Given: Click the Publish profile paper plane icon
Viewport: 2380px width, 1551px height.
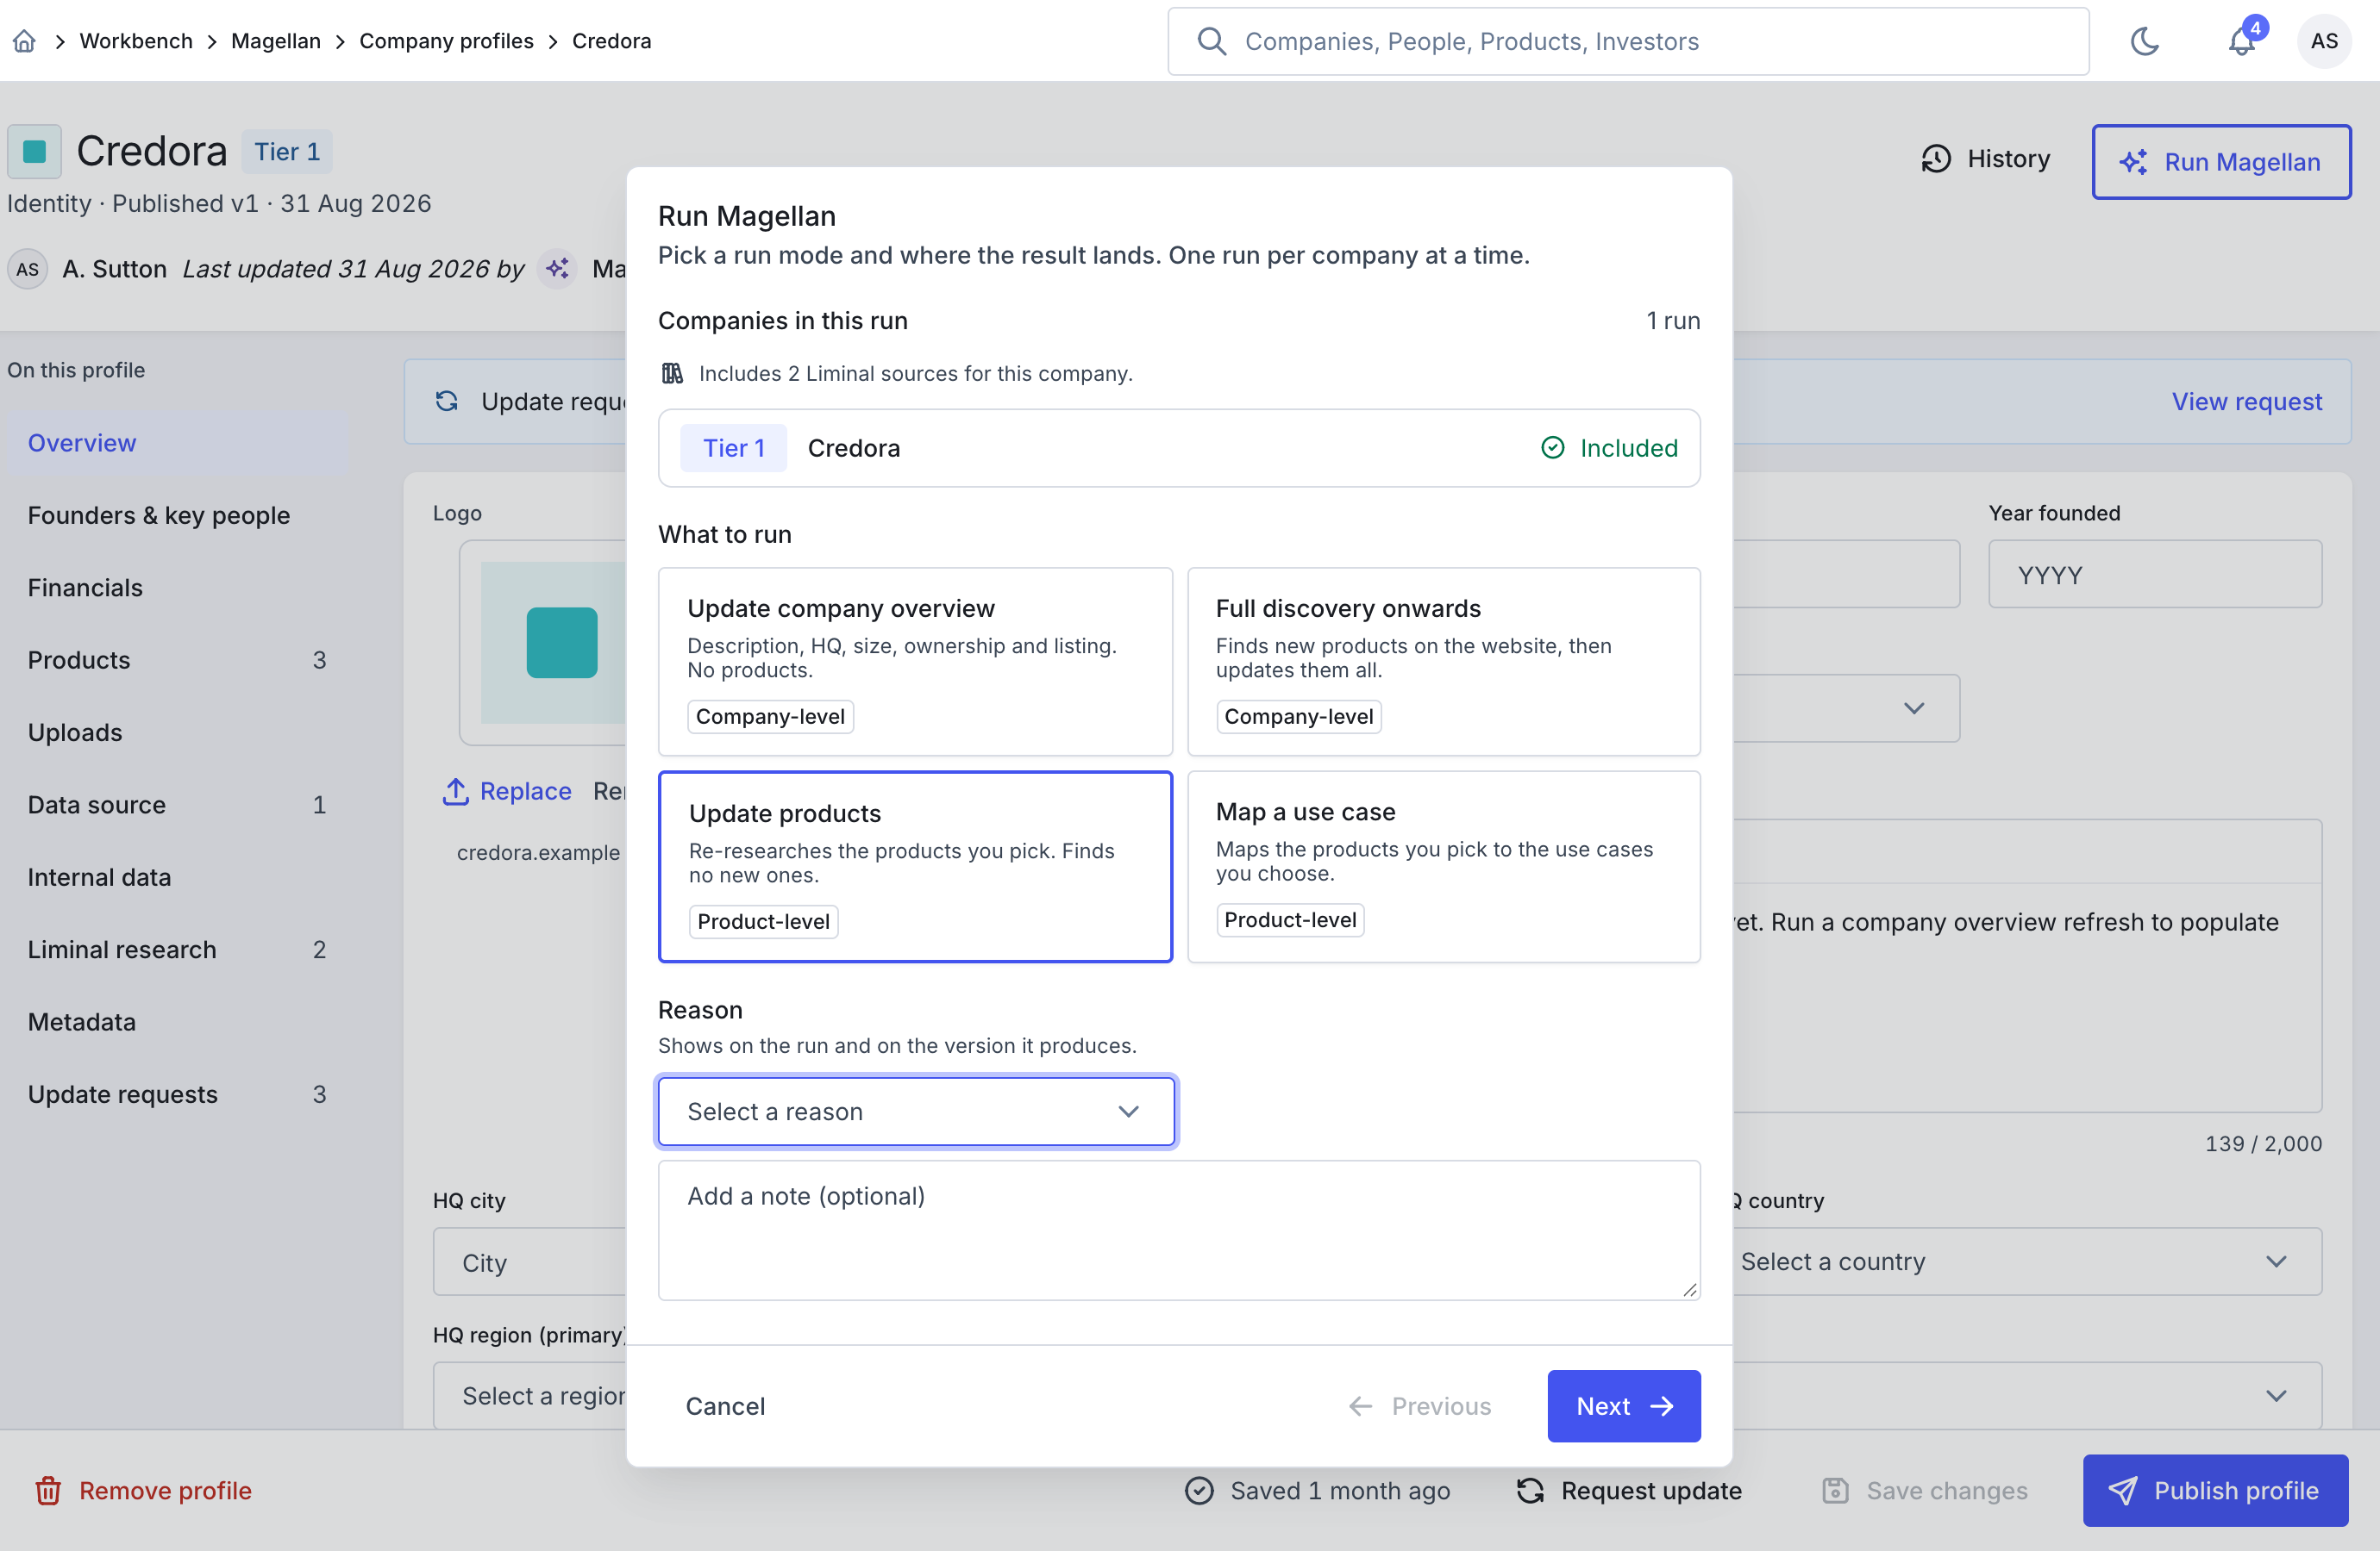Looking at the screenshot, I should (x=2122, y=1490).
